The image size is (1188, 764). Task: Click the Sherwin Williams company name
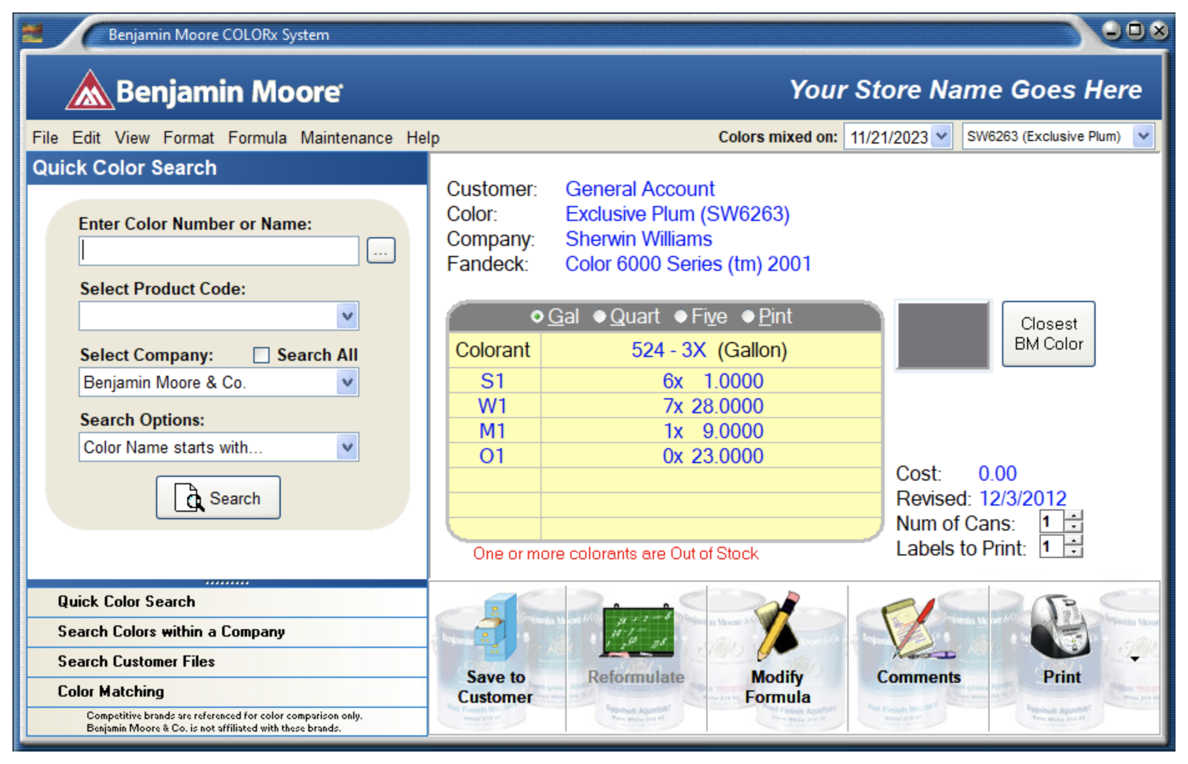[x=638, y=239]
